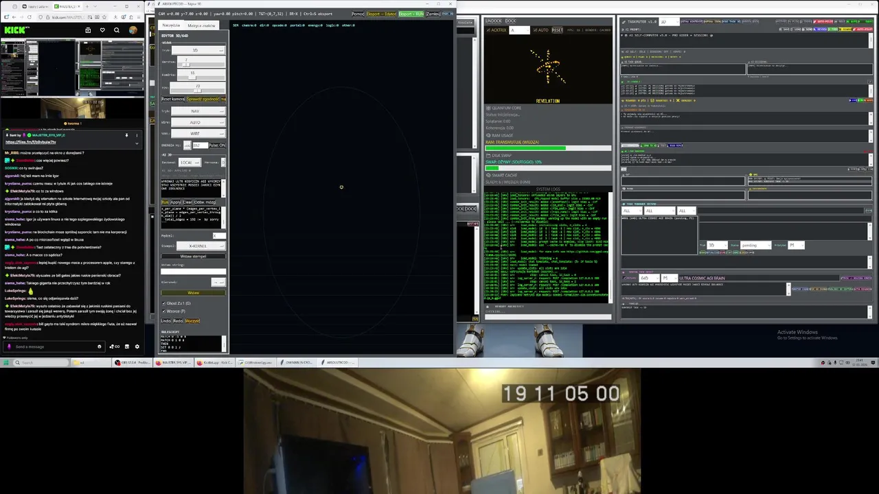Click the heart icon in Kick header
Screen dimensions: 879x494
(102, 30)
